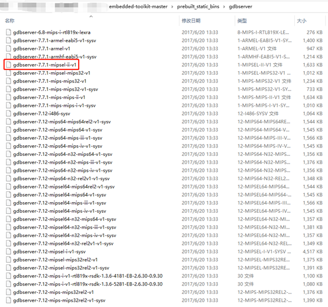Click the file icon of gdbserver-7.12-mipsel64-mips64rel2-v1-sysv
Screen dimensions: 328x307
click(8, 187)
